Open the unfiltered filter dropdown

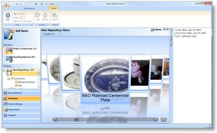[52, 34]
